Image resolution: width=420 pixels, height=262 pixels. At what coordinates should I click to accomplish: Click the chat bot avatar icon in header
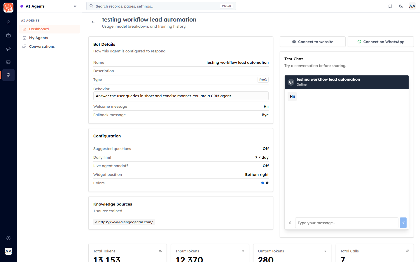tap(291, 82)
